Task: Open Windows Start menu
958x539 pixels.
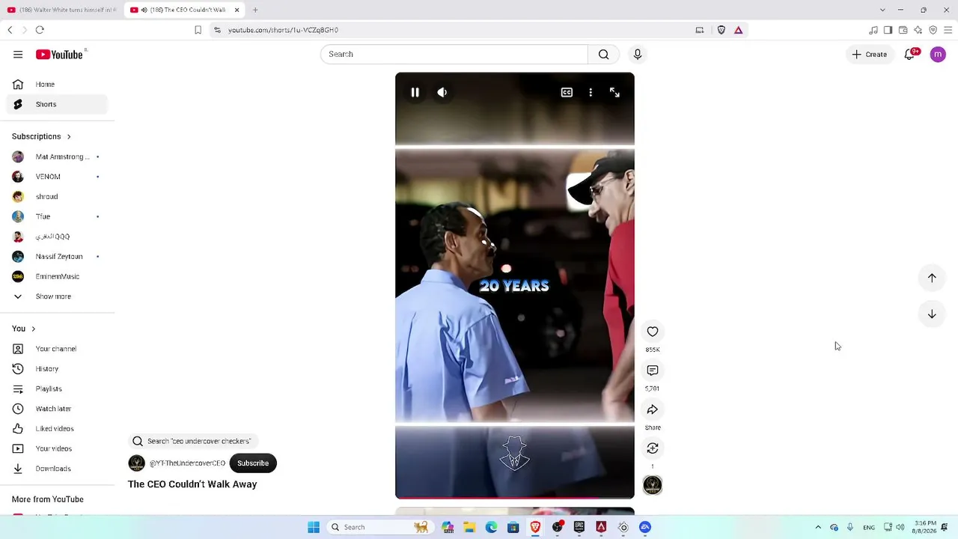Action: pos(314,527)
